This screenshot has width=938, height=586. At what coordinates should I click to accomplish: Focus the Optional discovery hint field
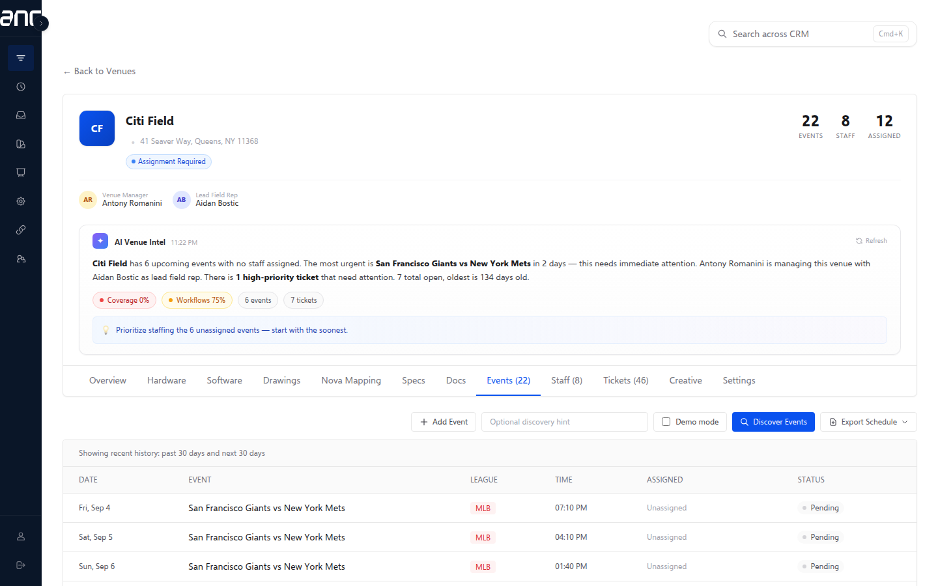[x=565, y=422]
